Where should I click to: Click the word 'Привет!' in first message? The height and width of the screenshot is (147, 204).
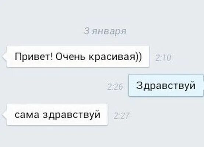pos(34,57)
